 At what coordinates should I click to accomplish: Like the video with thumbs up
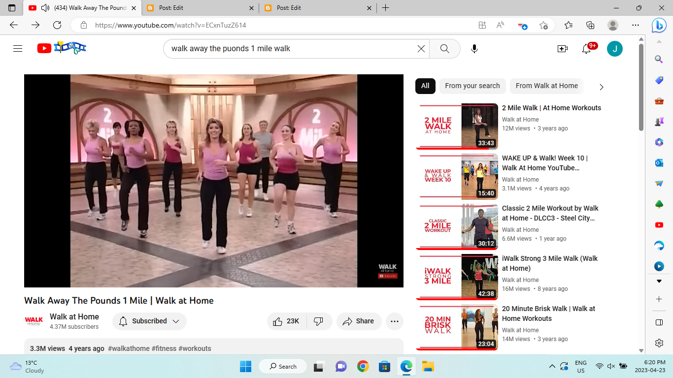[x=287, y=321]
